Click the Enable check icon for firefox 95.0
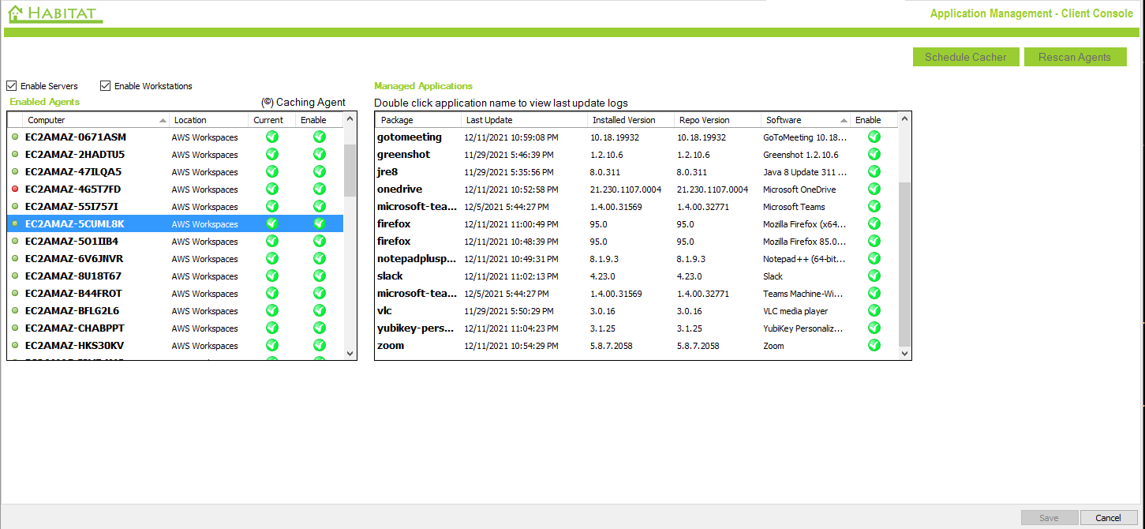The width and height of the screenshot is (1145, 529). (874, 223)
